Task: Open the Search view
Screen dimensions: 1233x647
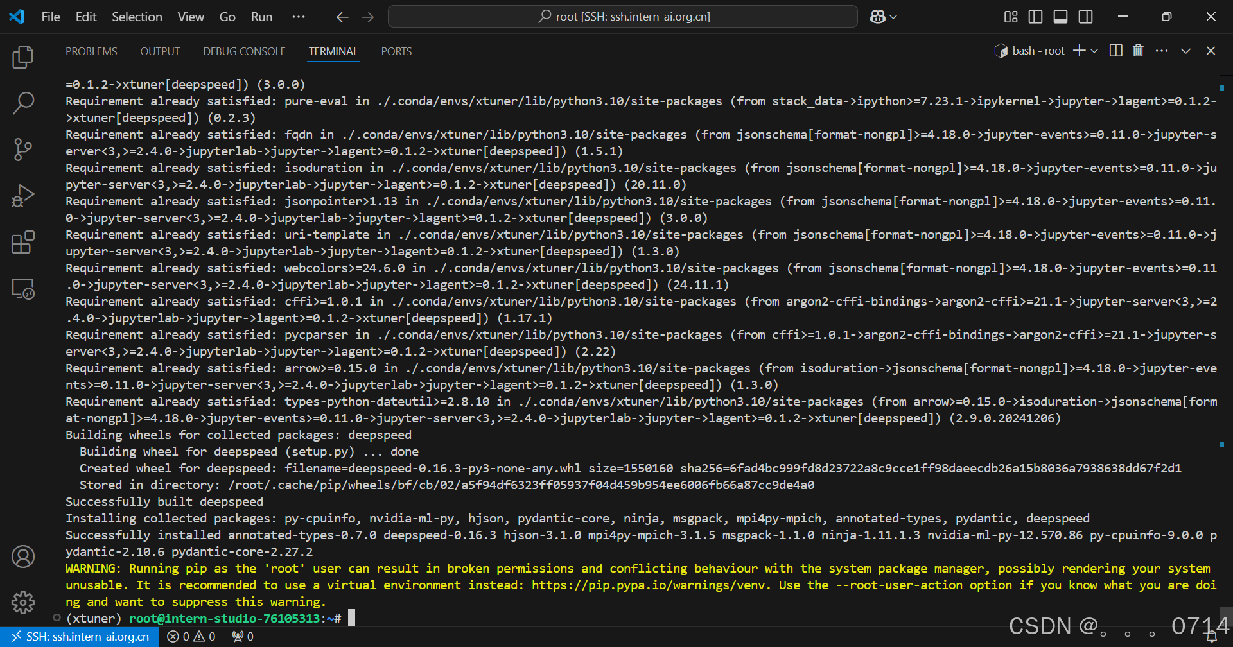Action: [23, 103]
